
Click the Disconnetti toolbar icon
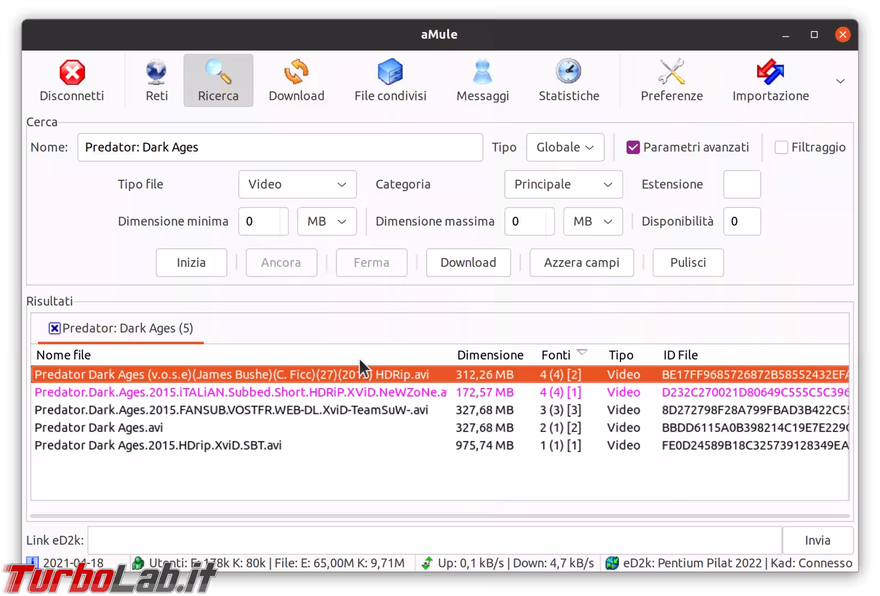[72, 81]
